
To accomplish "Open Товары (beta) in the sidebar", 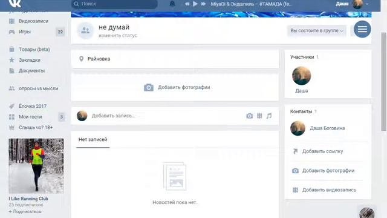I will (34, 50).
